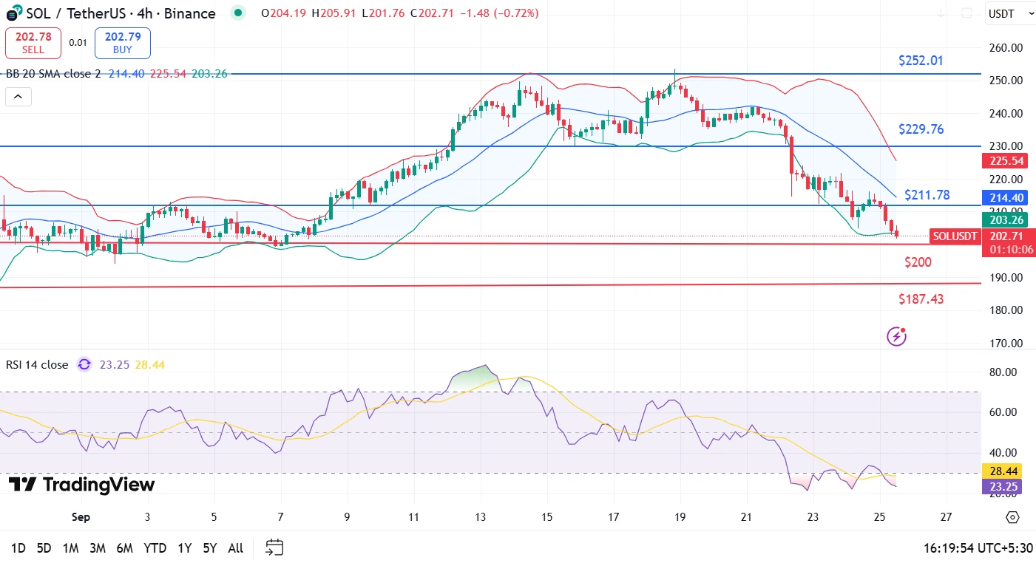The image size is (1036, 563).
Task: Select the 1D time range
Action: pos(18,548)
